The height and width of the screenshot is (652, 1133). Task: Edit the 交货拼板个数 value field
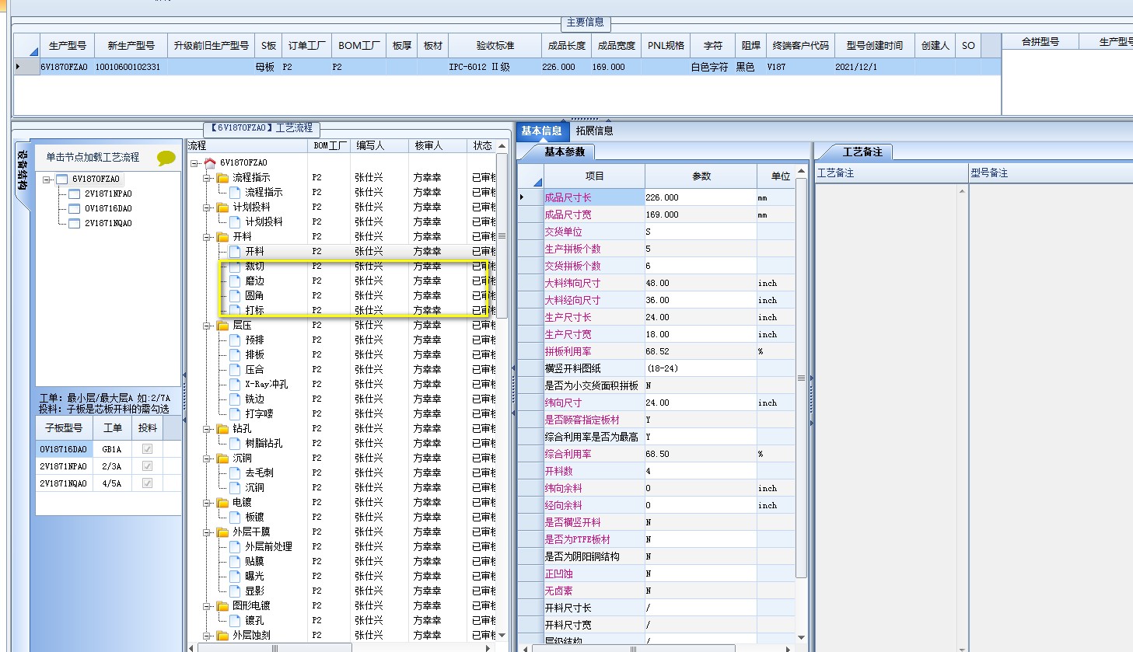point(700,266)
